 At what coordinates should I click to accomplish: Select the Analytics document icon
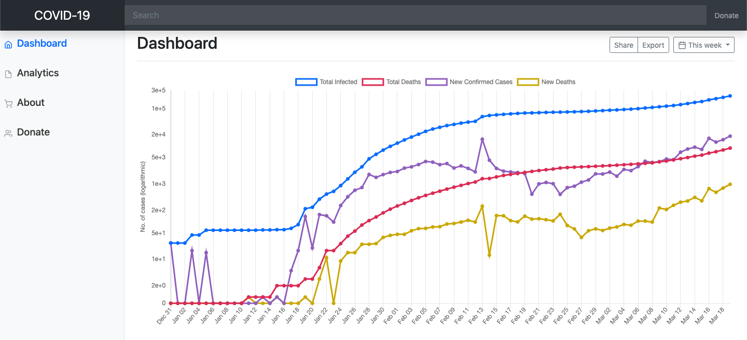point(8,73)
